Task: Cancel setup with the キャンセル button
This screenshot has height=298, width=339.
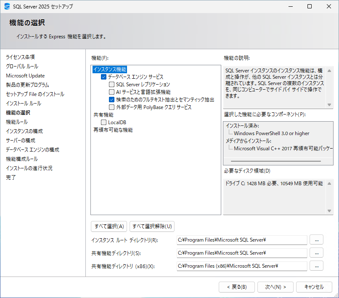Action: [314, 287]
